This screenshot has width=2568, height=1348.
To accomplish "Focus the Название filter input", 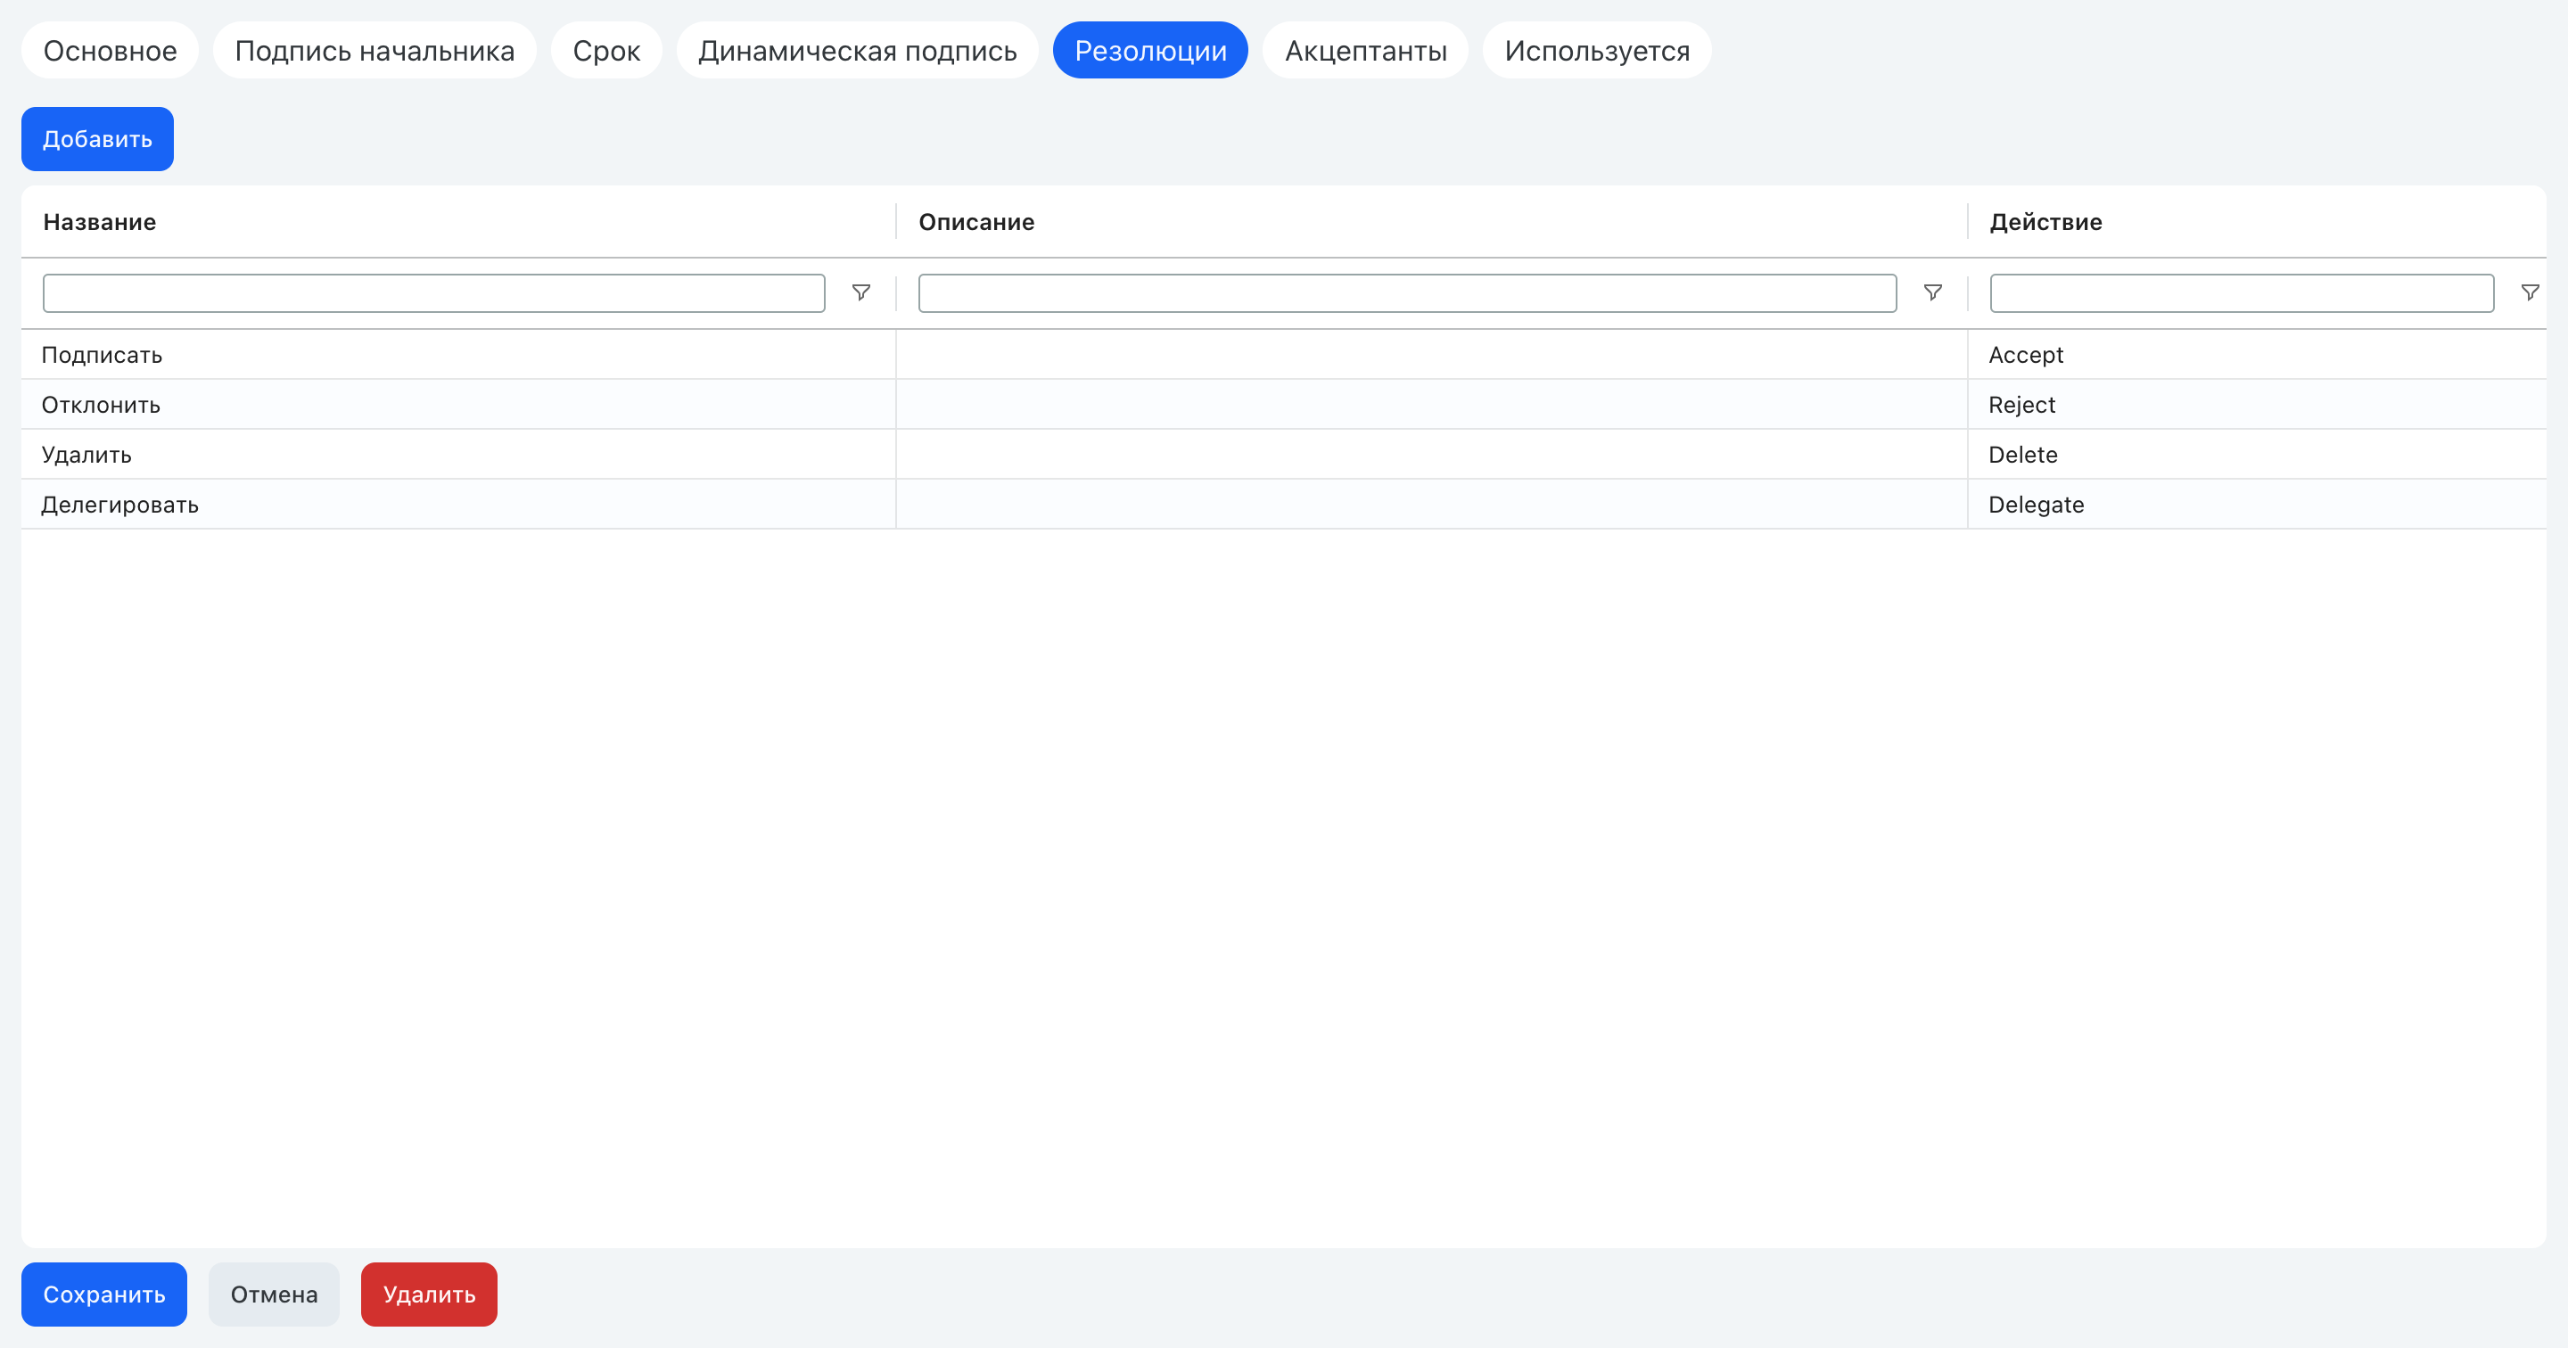I will click(x=433, y=293).
